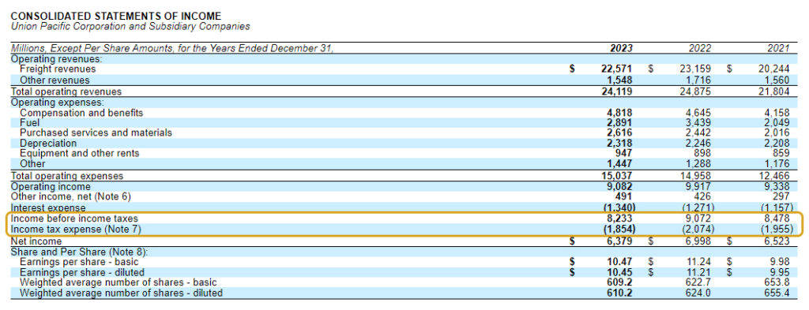Click the 2021 column header

click(x=778, y=48)
